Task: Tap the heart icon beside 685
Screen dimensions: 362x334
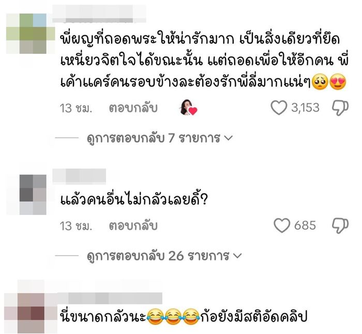Action: pyautogui.click(x=282, y=225)
